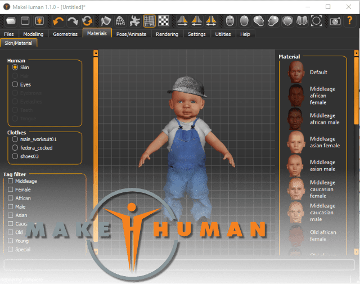Open the Pose/Animate tab
This screenshot has height=284, width=360.
point(131,34)
